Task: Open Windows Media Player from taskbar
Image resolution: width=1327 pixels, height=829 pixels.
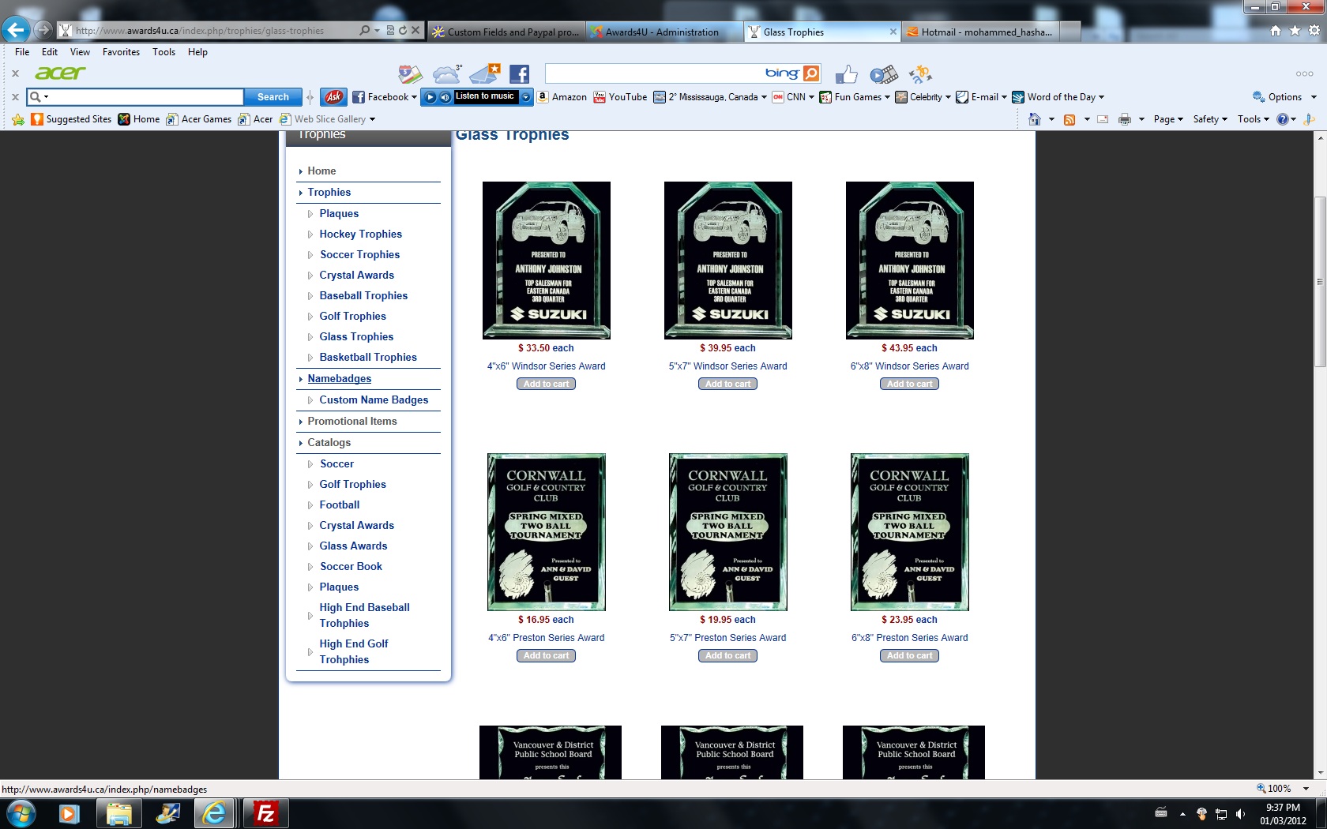Action: [x=70, y=813]
